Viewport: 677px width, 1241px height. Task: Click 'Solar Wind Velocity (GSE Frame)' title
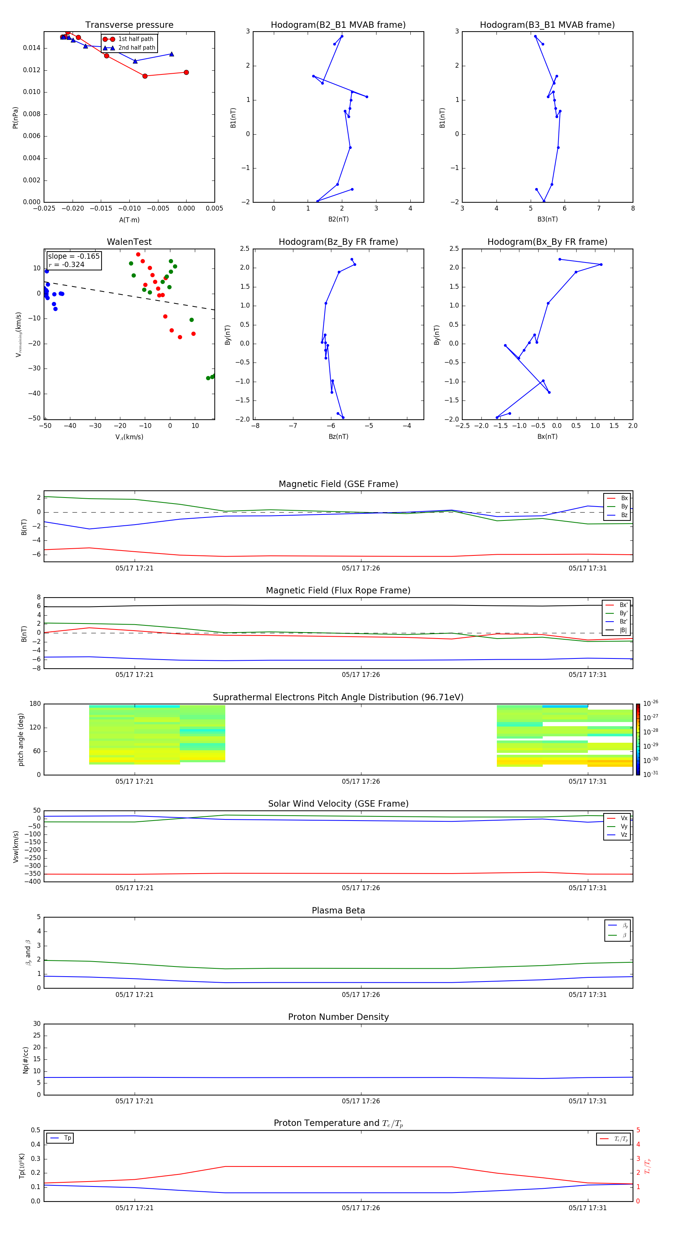(338, 804)
